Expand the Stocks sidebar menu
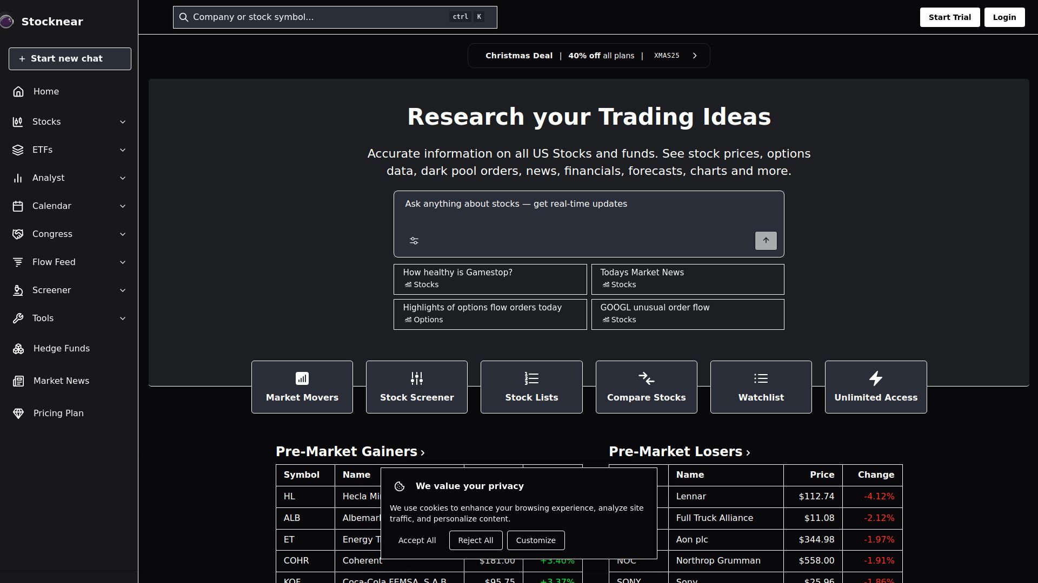 click(x=69, y=122)
